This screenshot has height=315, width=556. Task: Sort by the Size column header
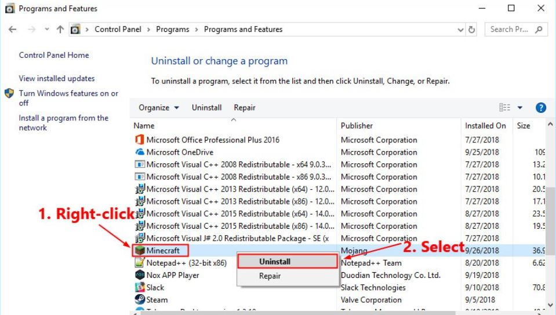[524, 126]
